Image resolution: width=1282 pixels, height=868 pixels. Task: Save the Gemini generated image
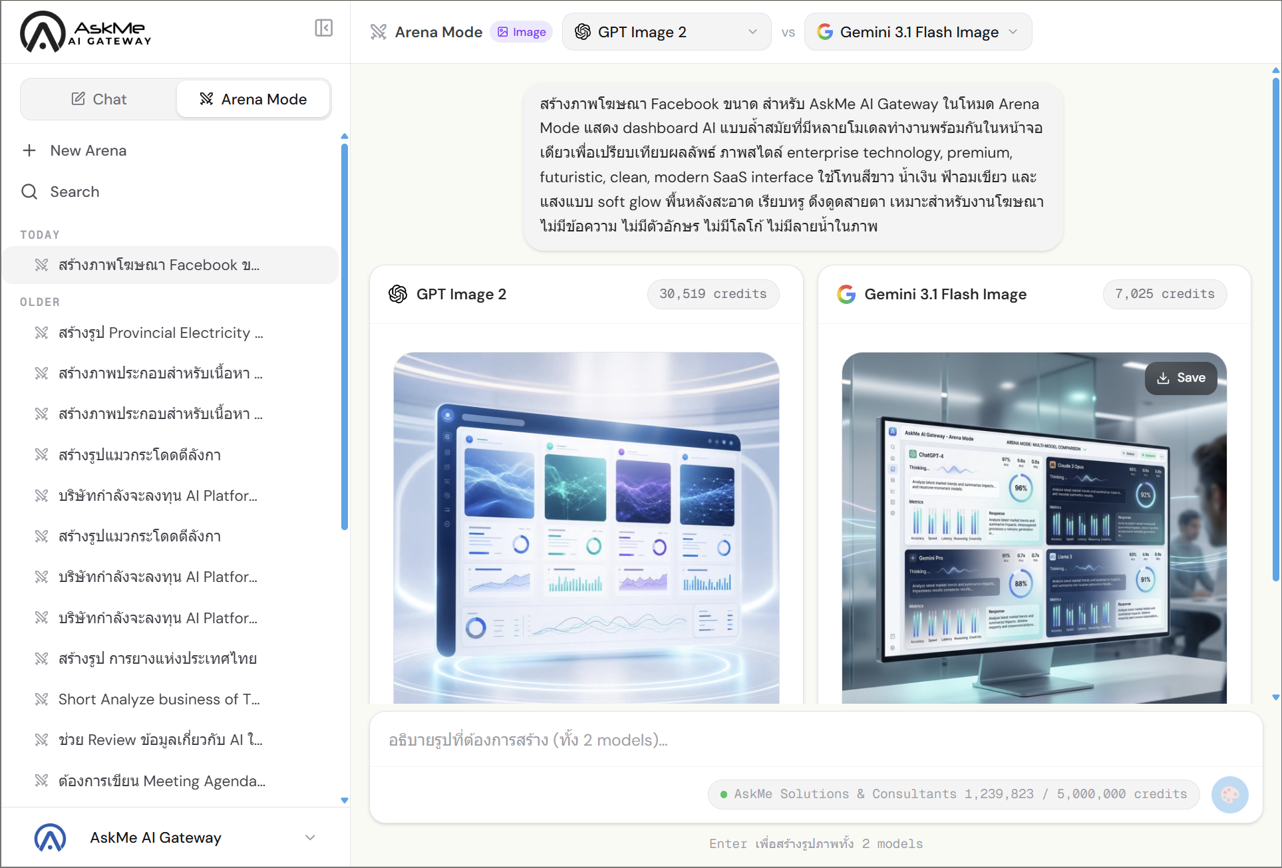[x=1181, y=378]
